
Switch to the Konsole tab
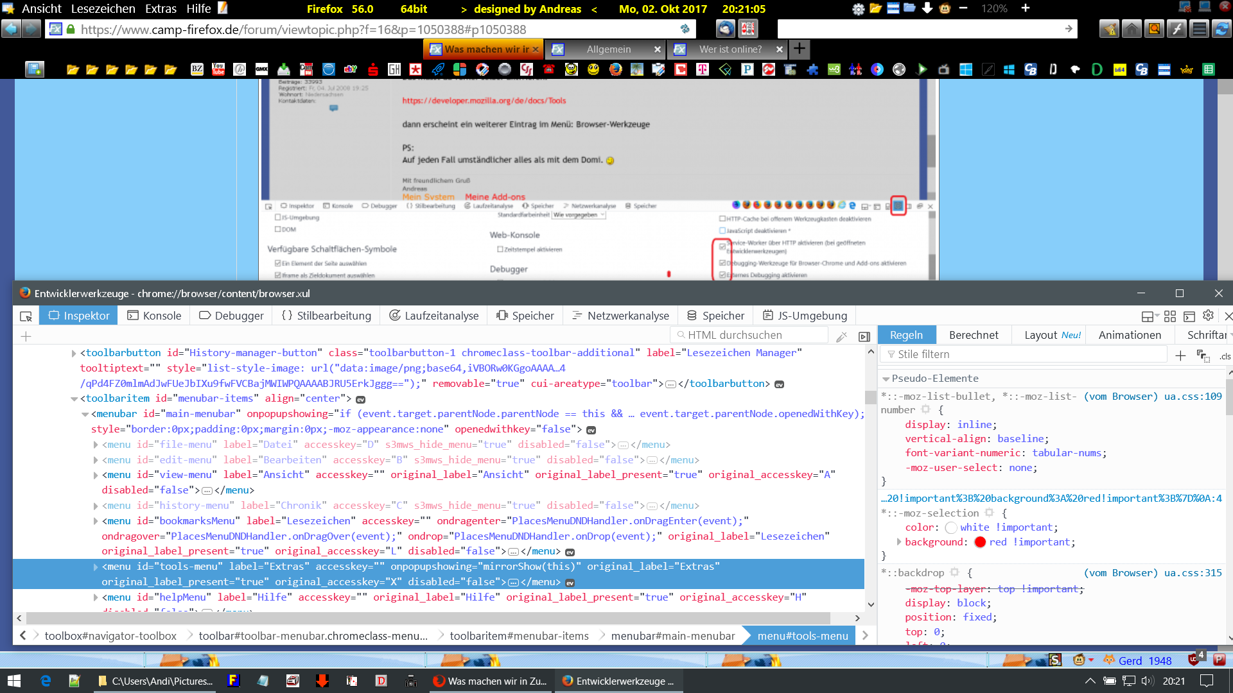pyautogui.click(x=154, y=316)
